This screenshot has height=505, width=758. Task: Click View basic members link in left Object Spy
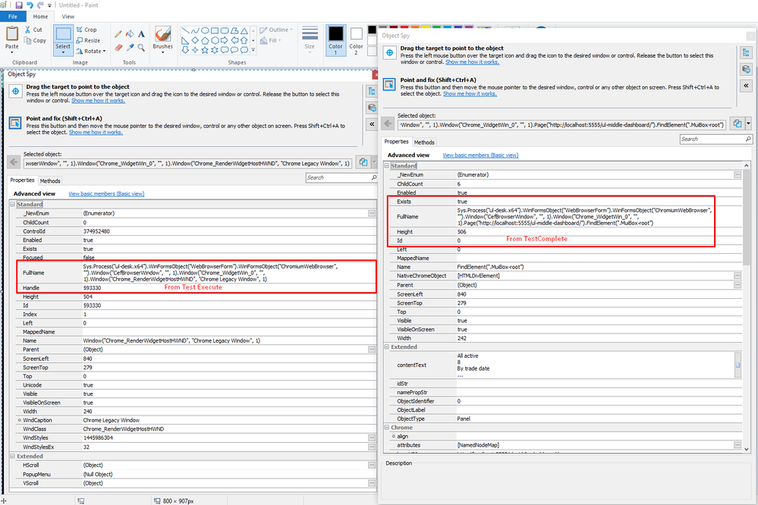(106, 193)
